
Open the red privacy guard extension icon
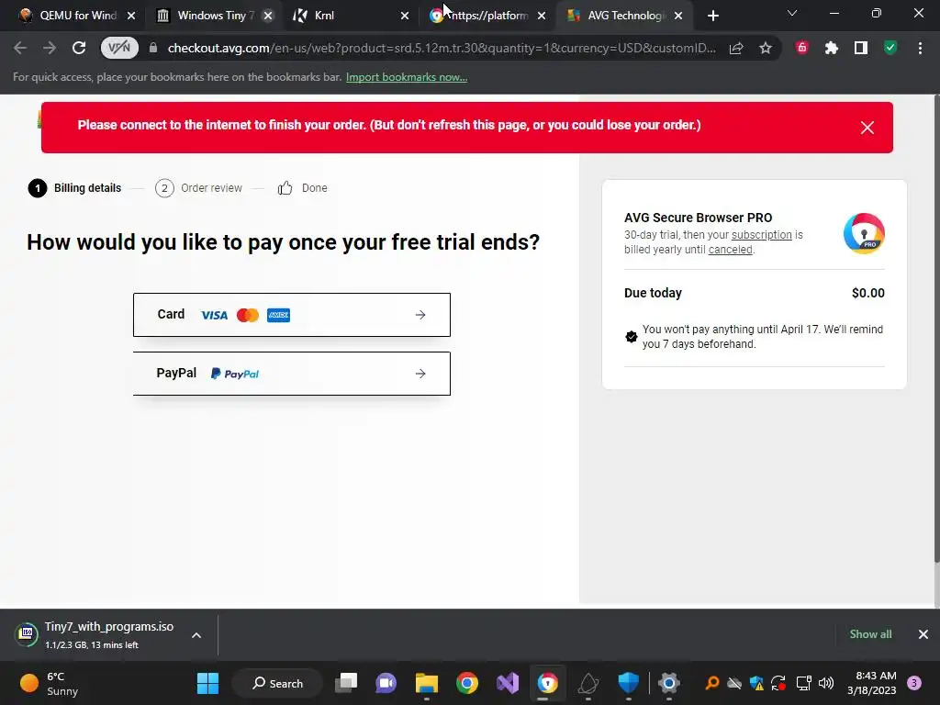tap(801, 48)
